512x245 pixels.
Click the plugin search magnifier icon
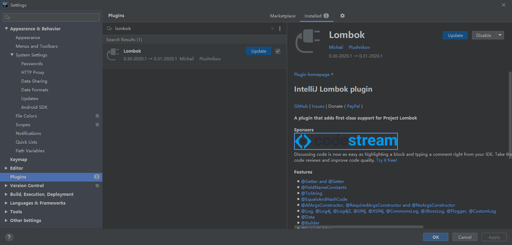(110, 29)
